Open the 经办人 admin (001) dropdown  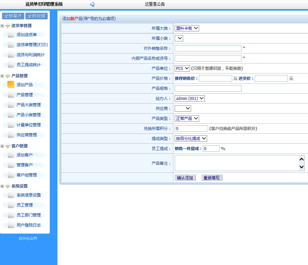(x=189, y=99)
